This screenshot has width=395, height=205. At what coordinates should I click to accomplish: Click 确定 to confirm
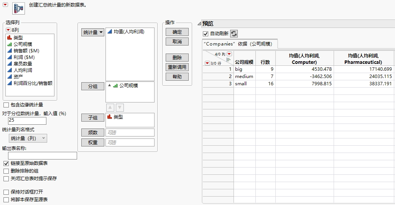(x=177, y=32)
